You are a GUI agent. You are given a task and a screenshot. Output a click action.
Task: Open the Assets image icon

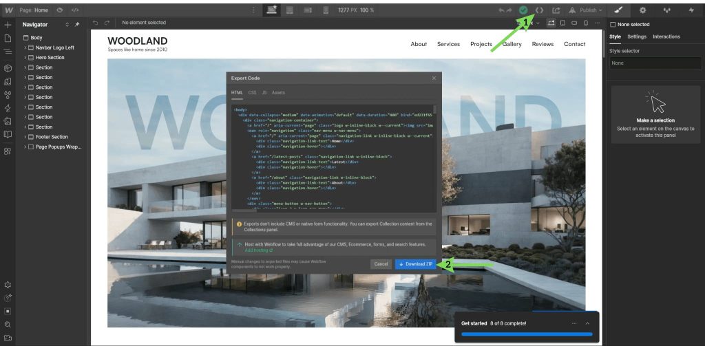[x=8, y=121]
